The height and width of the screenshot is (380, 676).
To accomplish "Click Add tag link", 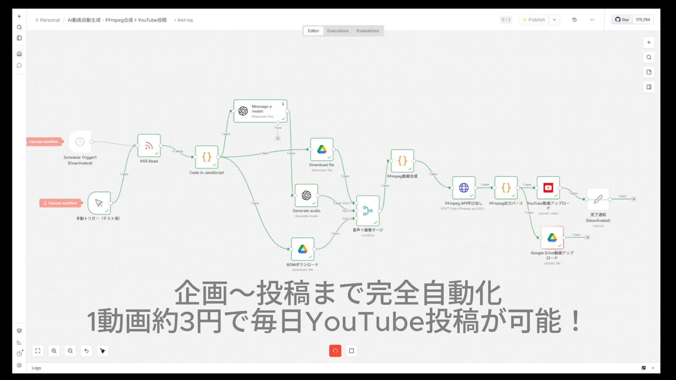I will click(x=183, y=20).
